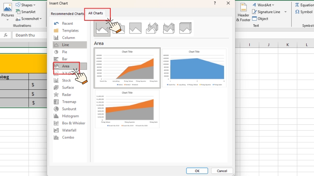Open the All Charts tab
314x176 pixels.
(96, 13)
